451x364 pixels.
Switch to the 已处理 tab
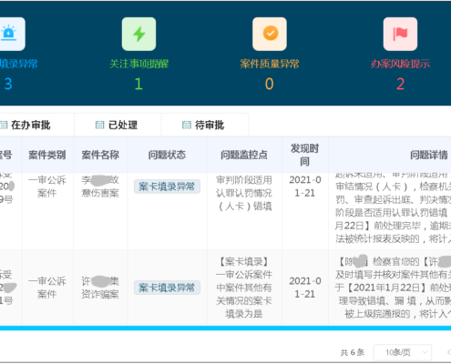coord(118,125)
